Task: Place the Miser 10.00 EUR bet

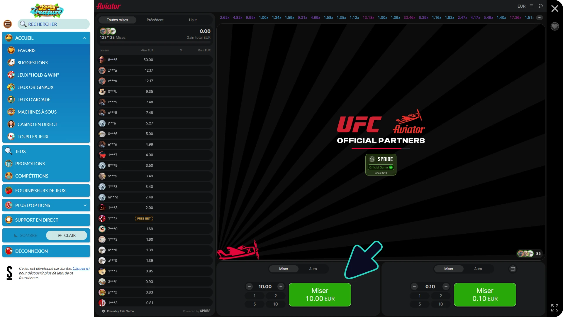Action: pyautogui.click(x=320, y=295)
